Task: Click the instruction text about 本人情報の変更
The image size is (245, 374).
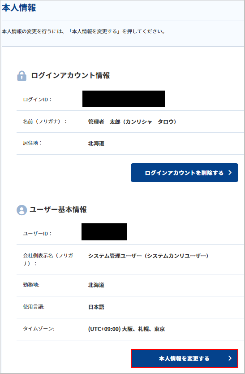Action: [x=84, y=31]
